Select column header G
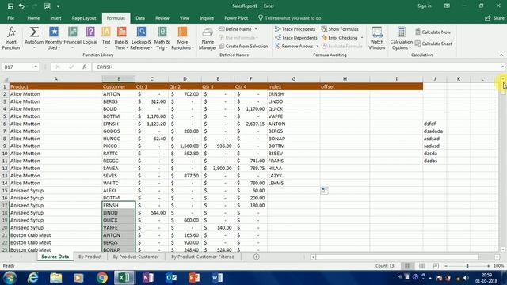The width and height of the screenshot is (507, 285). click(x=294, y=79)
